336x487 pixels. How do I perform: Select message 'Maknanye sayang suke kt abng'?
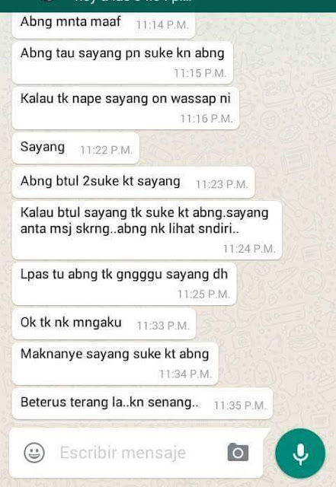point(115,364)
